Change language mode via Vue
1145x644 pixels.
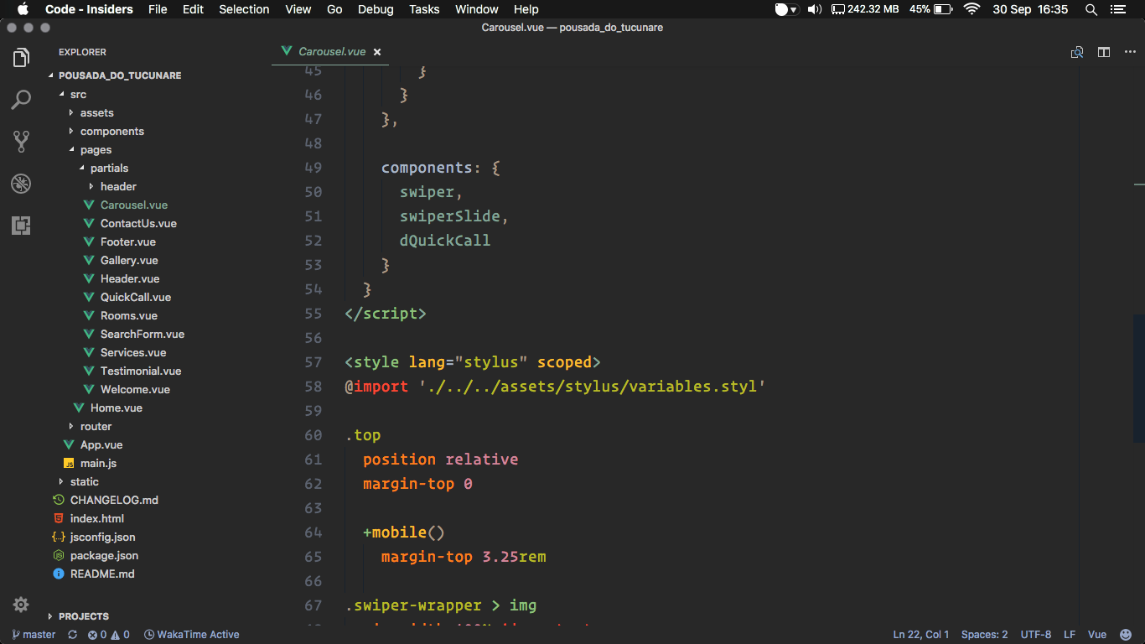coord(1097,635)
